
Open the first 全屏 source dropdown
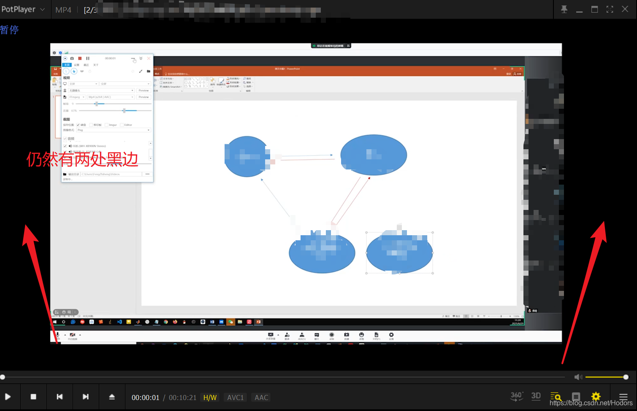[x=83, y=84]
